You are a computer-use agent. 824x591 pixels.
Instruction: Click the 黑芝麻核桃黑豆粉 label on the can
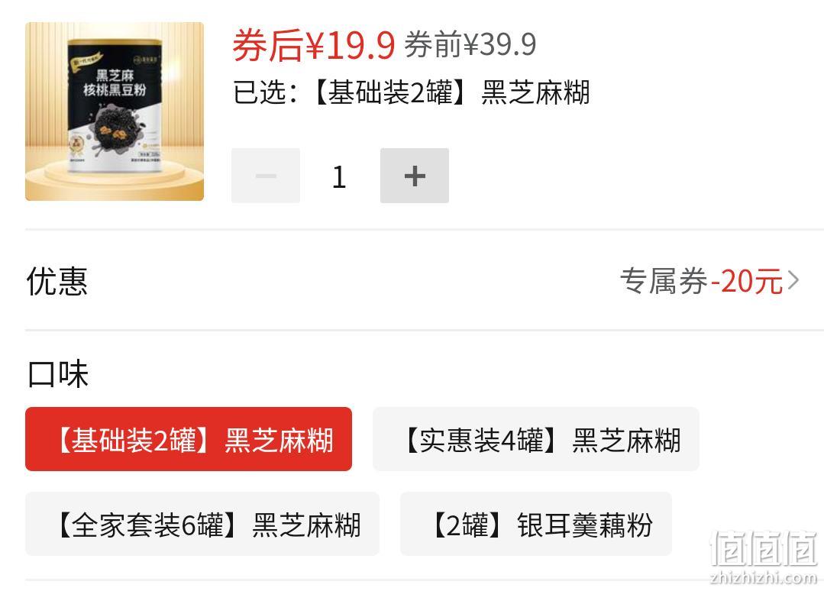click(115, 83)
